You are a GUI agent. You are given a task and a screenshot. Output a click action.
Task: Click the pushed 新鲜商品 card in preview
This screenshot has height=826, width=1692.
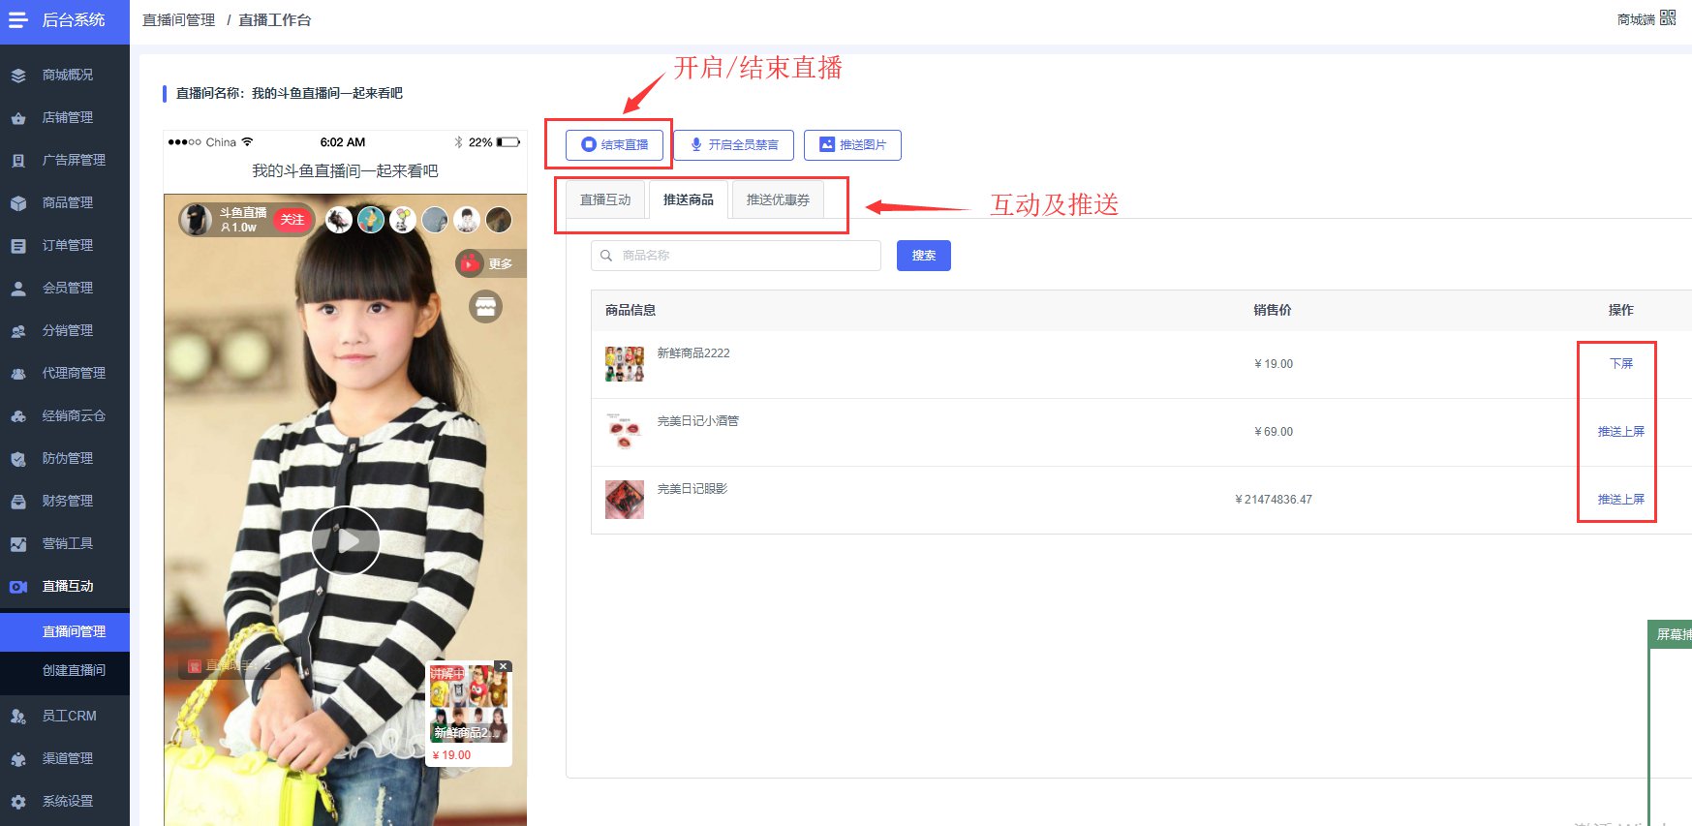coord(469,714)
